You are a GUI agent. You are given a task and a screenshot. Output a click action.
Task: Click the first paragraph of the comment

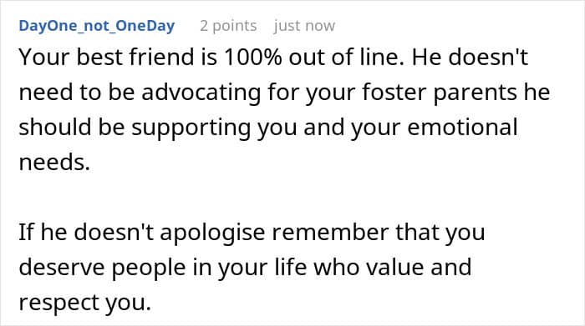tap(284, 110)
